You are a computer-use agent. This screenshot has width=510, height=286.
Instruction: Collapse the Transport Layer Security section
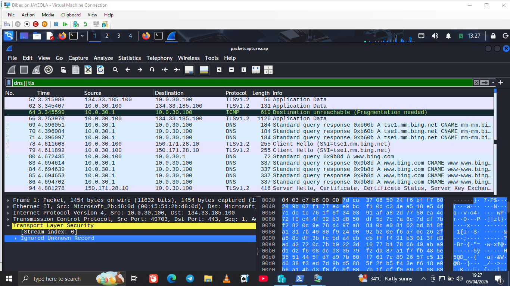[x=7, y=225]
